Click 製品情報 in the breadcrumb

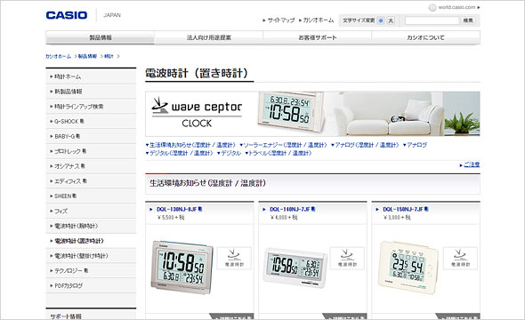(87, 56)
